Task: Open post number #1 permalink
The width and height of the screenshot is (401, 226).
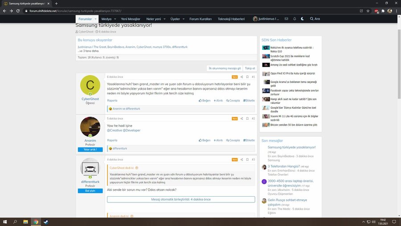Action: [x=253, y=77]
